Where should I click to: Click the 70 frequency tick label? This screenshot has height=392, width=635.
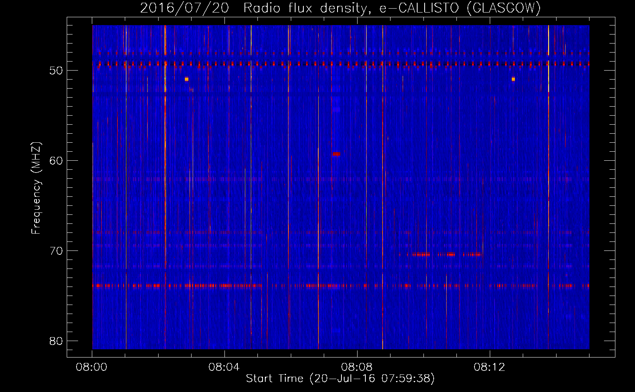pos(56,251)
